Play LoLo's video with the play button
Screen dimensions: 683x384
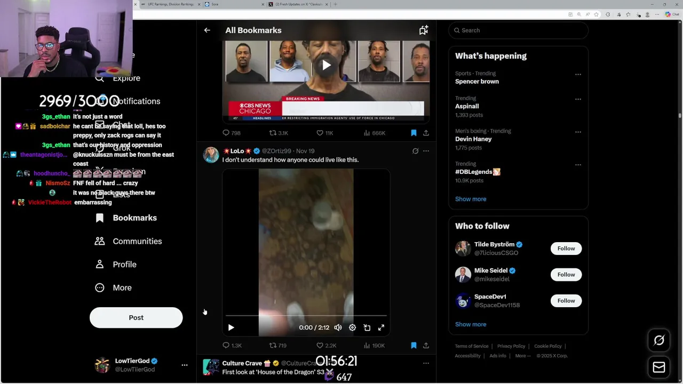pyautogui.click(x=231, y=327)
